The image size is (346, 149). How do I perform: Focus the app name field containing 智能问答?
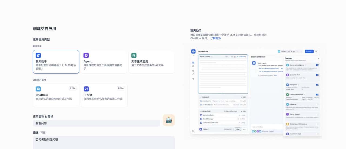(97, 123)
